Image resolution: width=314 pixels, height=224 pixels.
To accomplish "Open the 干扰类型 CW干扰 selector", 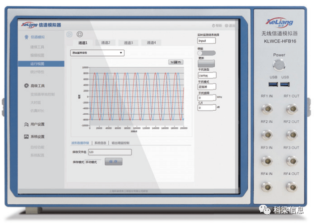I will tap(207, 76).
